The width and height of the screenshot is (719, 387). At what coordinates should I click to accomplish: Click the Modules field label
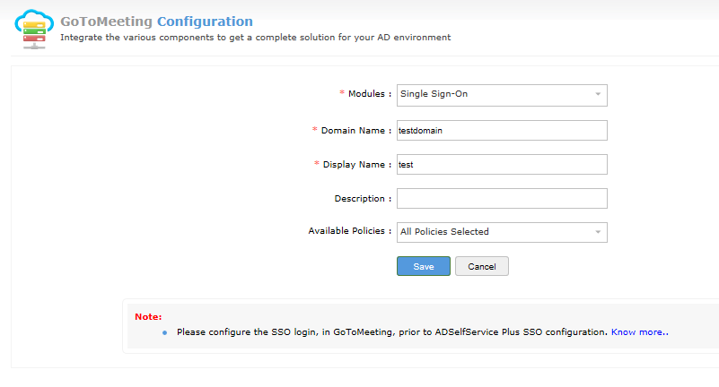point(369,94)
